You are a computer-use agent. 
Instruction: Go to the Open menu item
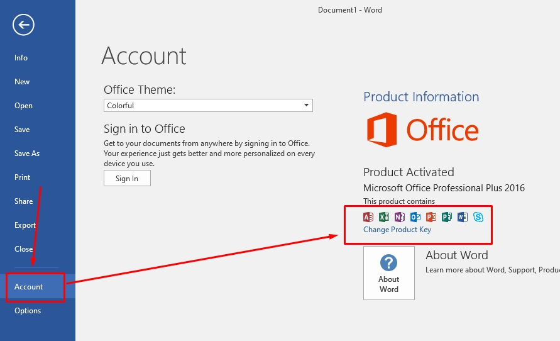click(x=23, y=106)
